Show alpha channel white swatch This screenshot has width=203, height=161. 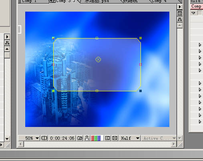point(102,138)
